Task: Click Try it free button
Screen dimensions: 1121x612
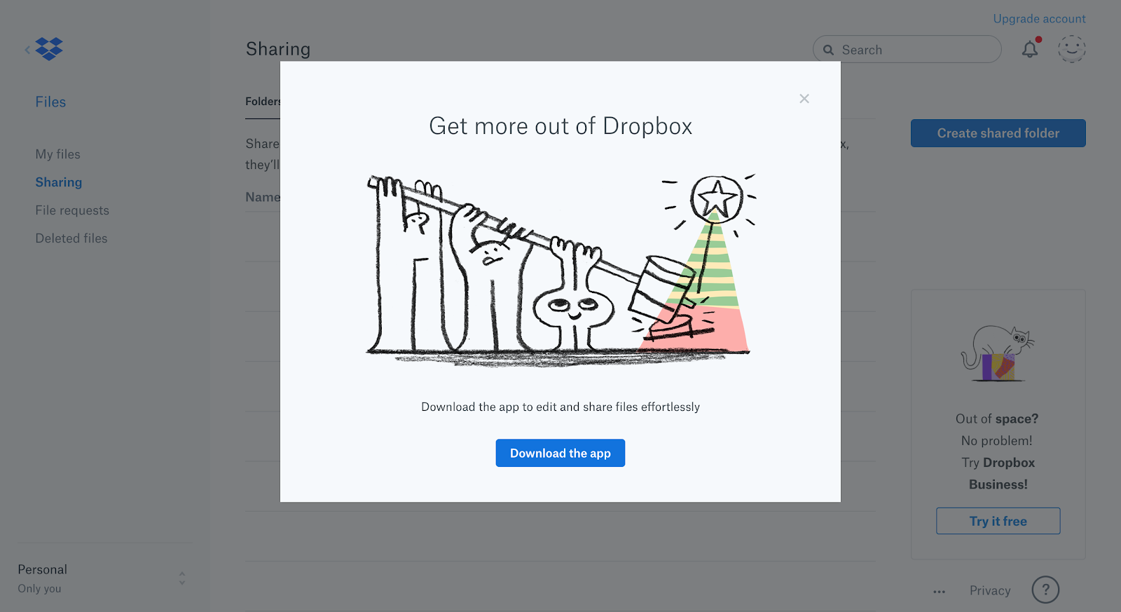Action: [x=998, y=521]
